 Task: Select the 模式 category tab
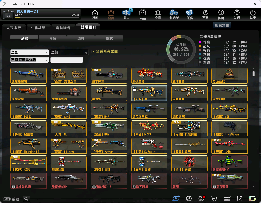click(109, 38)
